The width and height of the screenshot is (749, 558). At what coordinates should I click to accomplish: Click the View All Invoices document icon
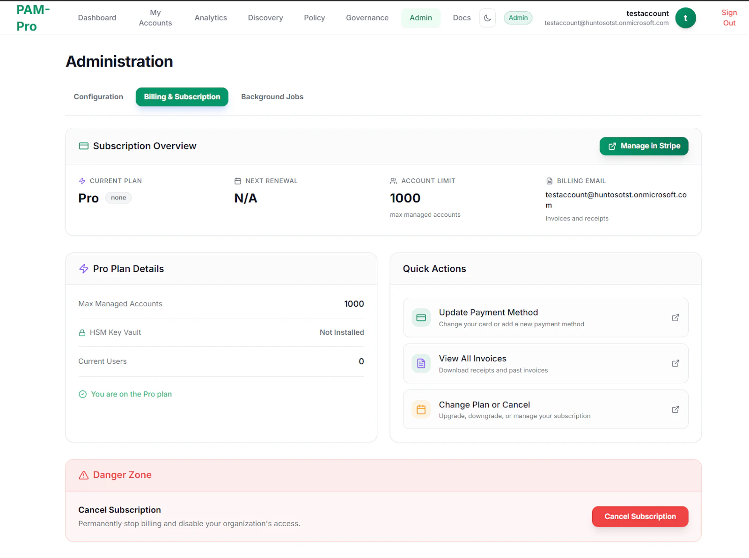click(421, 363)
